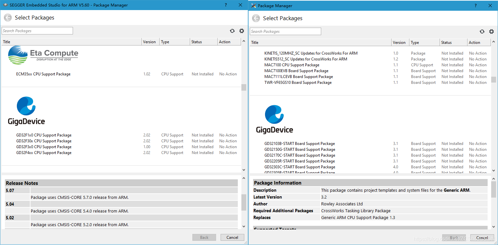Click scrollbar thumb of Release Notes pane
498x245 pixels.
(x=244, y=202)
